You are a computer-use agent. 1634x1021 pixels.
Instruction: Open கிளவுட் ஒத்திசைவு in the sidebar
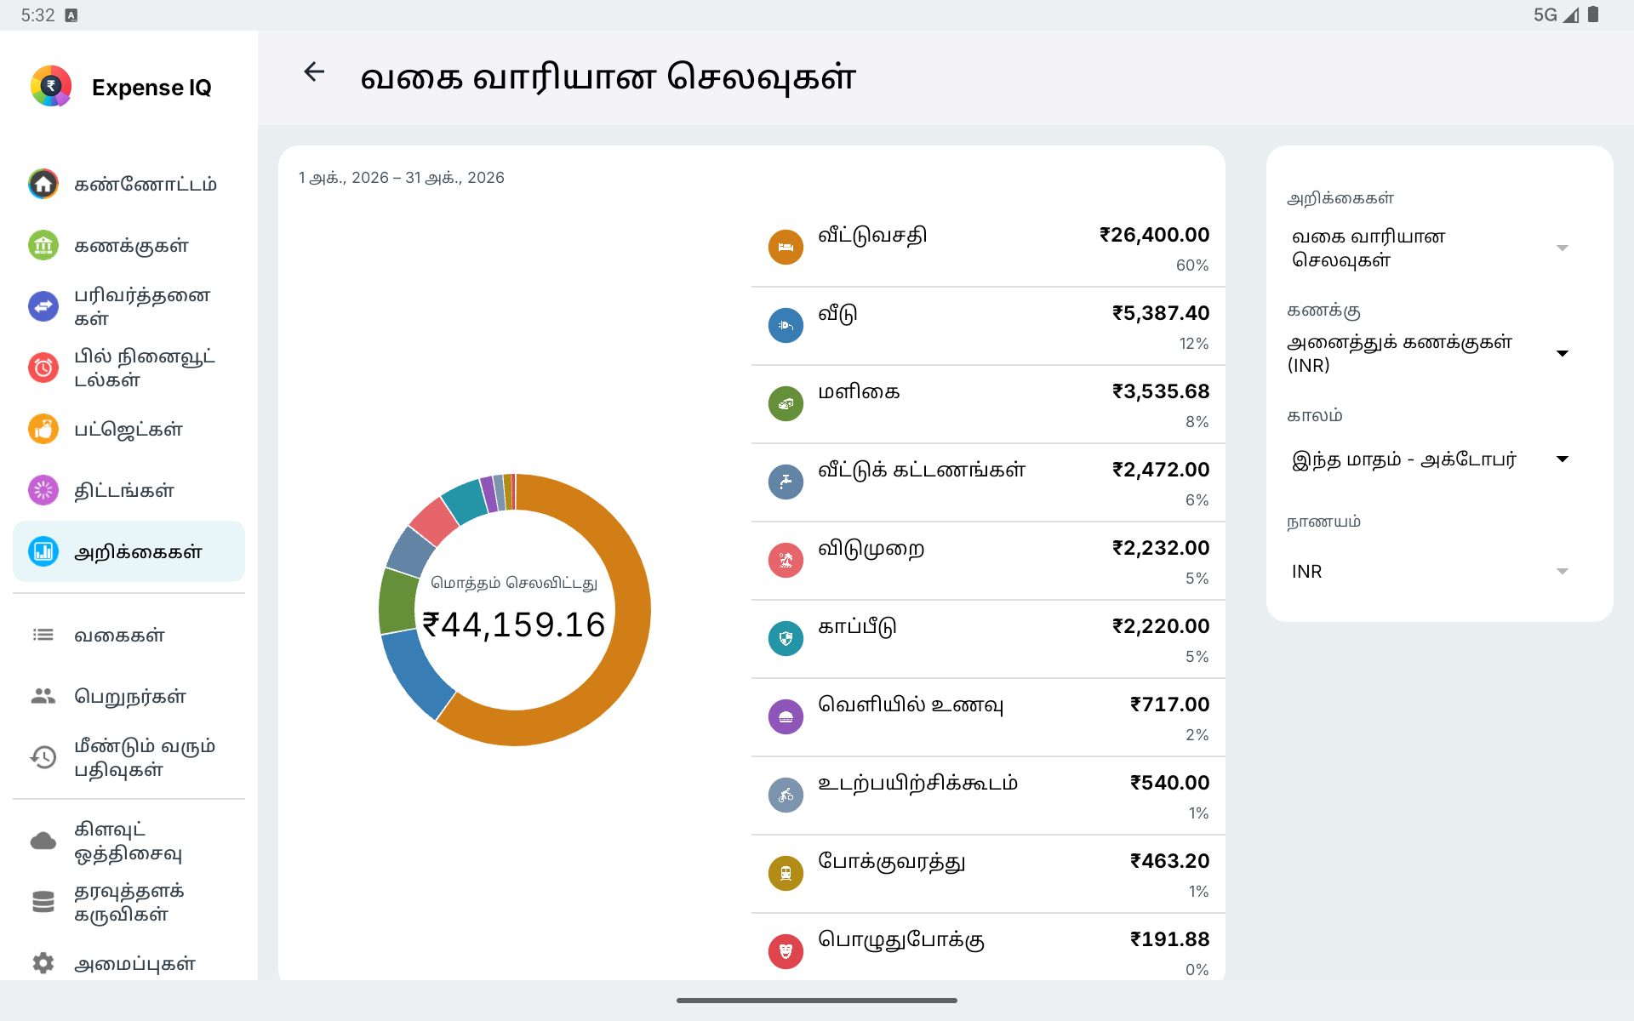129,841
